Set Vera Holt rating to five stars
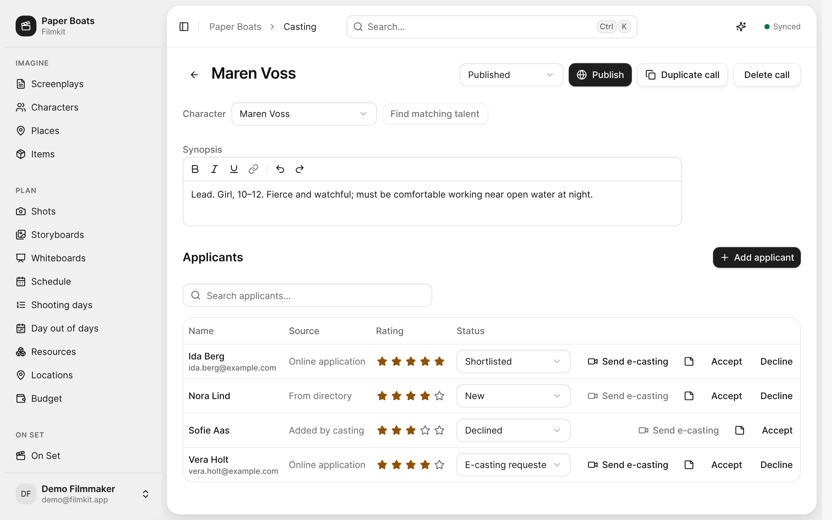Image resolution: width=832 pixels, height=520 pixels. (x=439, y=465)
